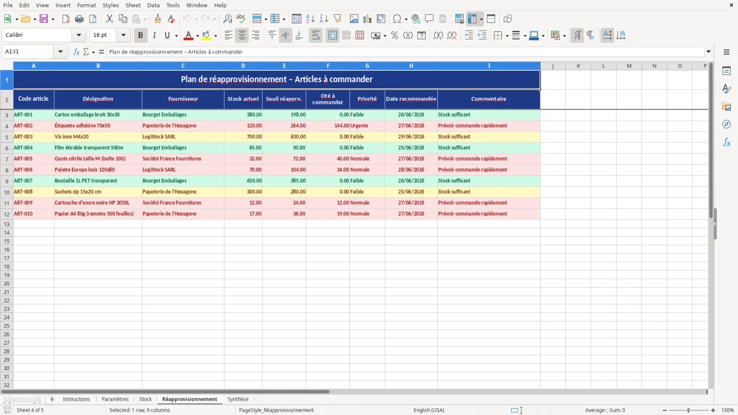Open the Save button dropdown arrow
The height and width of the screenshot is (415, 738).
[x=53, y=19]
